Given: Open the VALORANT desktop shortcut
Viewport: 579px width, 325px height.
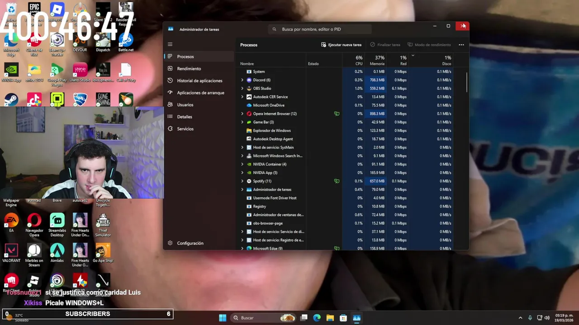Looking at the screenshot, I should coord(11,253).
